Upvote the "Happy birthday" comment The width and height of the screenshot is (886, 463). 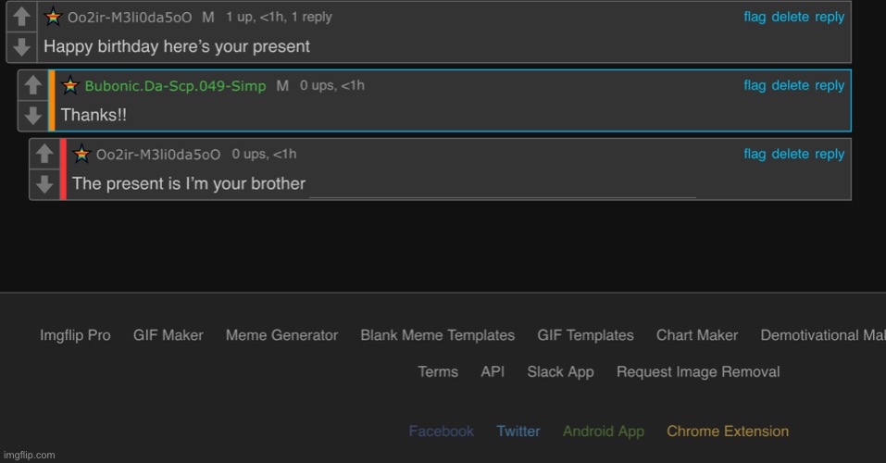click(x=21, y=17)
